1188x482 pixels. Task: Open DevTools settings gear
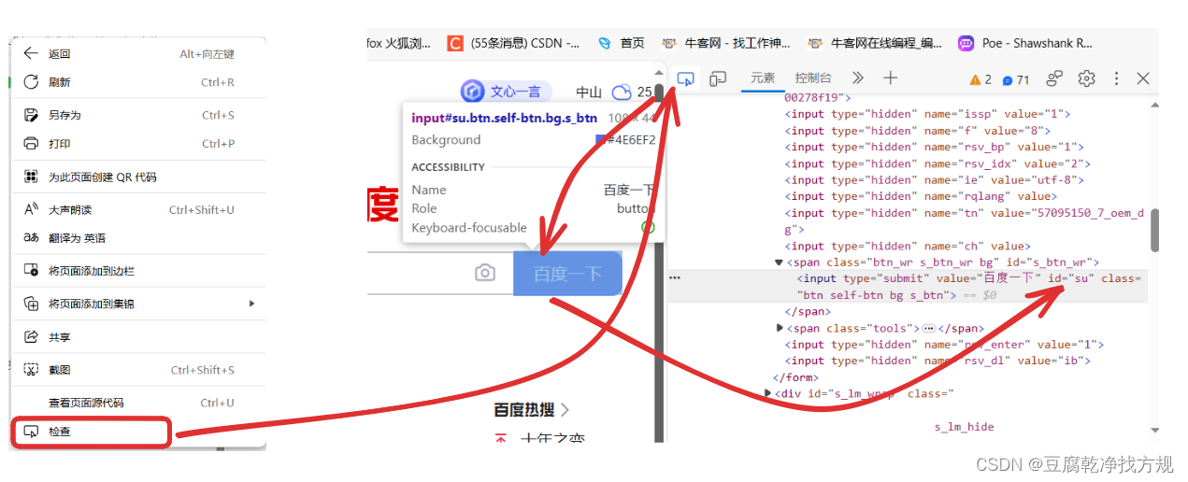[x=1086, y=78]
